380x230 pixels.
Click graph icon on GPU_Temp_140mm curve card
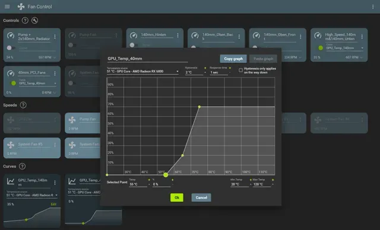11,181
